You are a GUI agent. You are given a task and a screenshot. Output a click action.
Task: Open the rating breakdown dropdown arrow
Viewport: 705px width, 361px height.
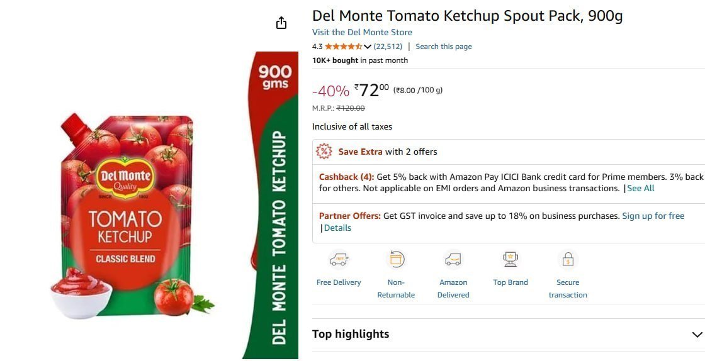(x=368, y=47)
